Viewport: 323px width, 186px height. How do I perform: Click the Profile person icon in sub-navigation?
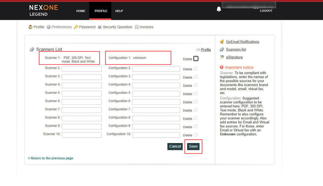pyautogui.click(x=30, y=27)
